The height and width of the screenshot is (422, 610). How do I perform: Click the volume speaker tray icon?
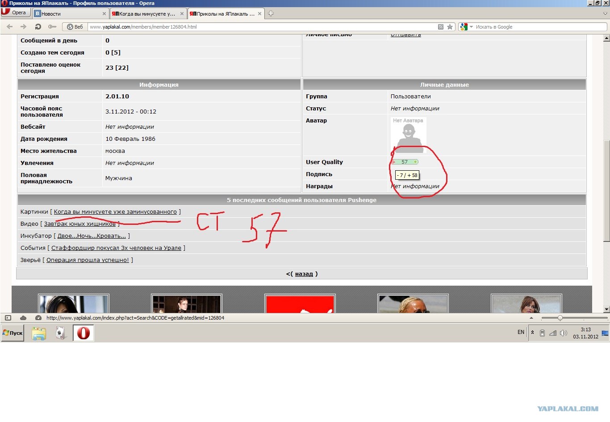[x=564, y=333]
